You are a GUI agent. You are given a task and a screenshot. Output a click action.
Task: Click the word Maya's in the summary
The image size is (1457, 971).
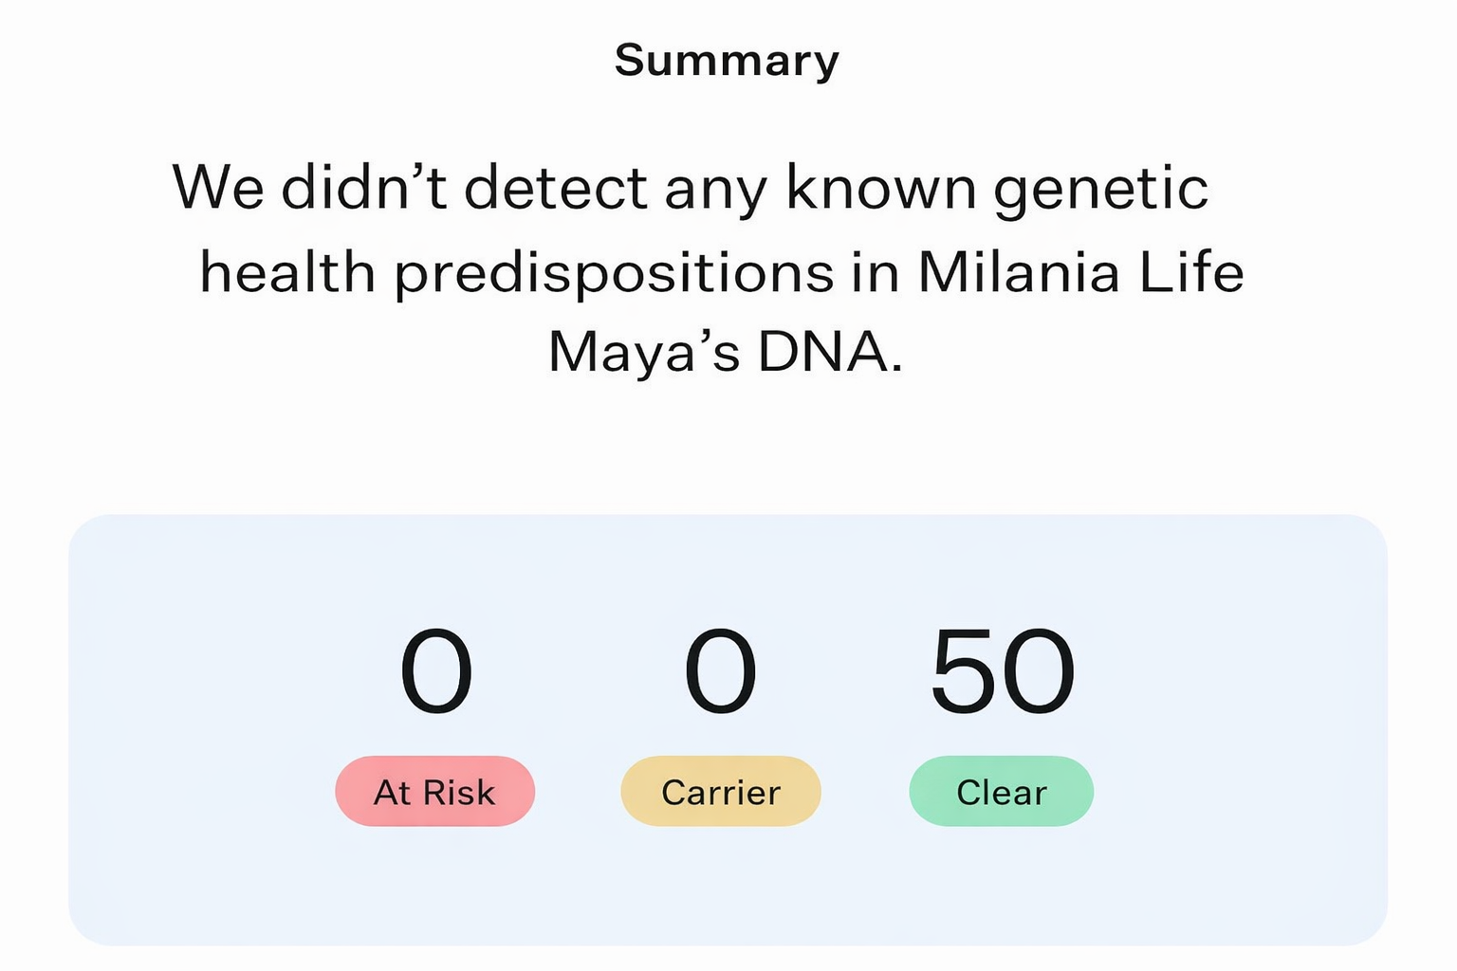click(644, 352)
